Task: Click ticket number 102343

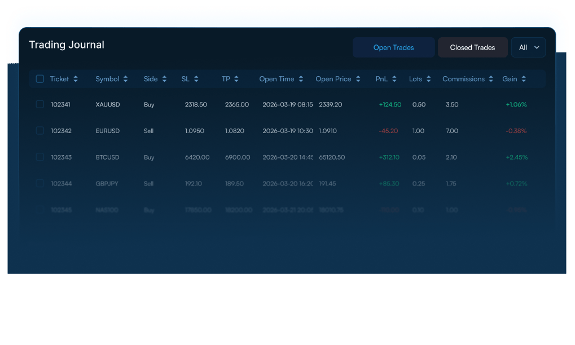Action: [62, 157]
